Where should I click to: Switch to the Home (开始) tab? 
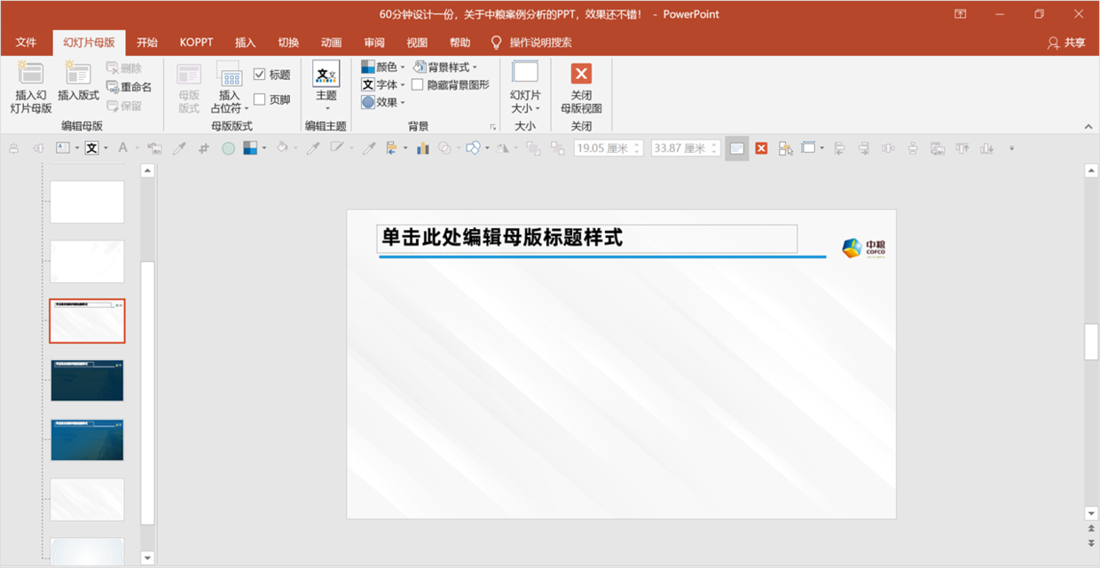(147, 43)
